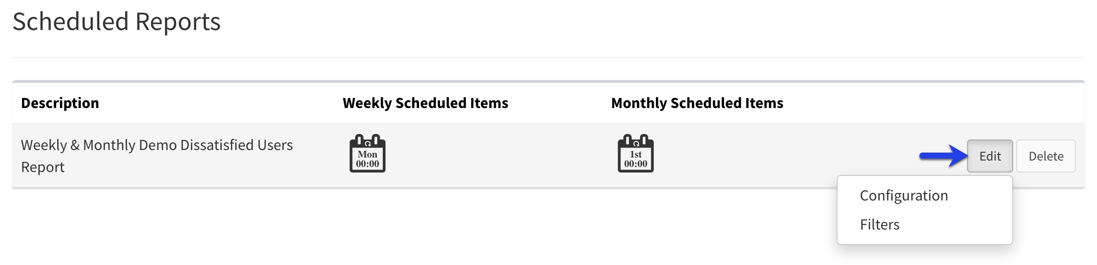Click the "Mon" label on the weekly icon
Image resolution: width=1097 pixels, height=265 pixels.
(367, 154)
